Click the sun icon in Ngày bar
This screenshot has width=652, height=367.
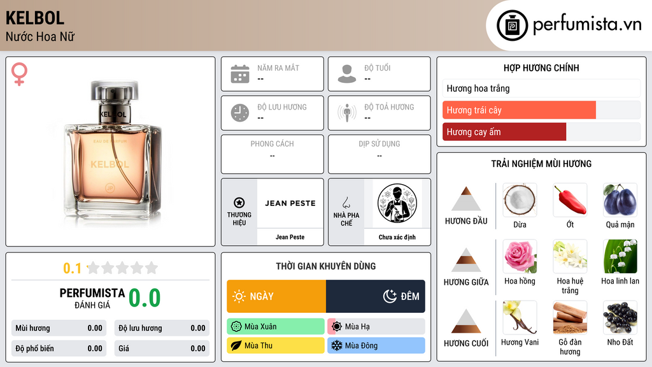point(239,296)
